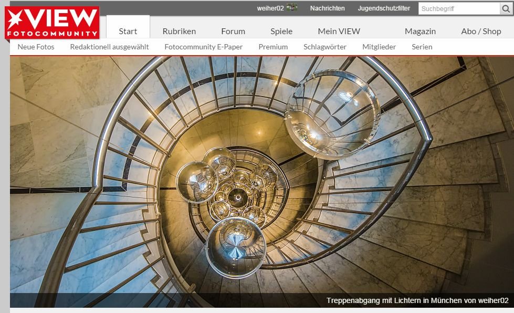This screenshot has height=313, width=514.
Task: Click the weiher02 user avatar thumbnail
Action: (x=292, y=8)
